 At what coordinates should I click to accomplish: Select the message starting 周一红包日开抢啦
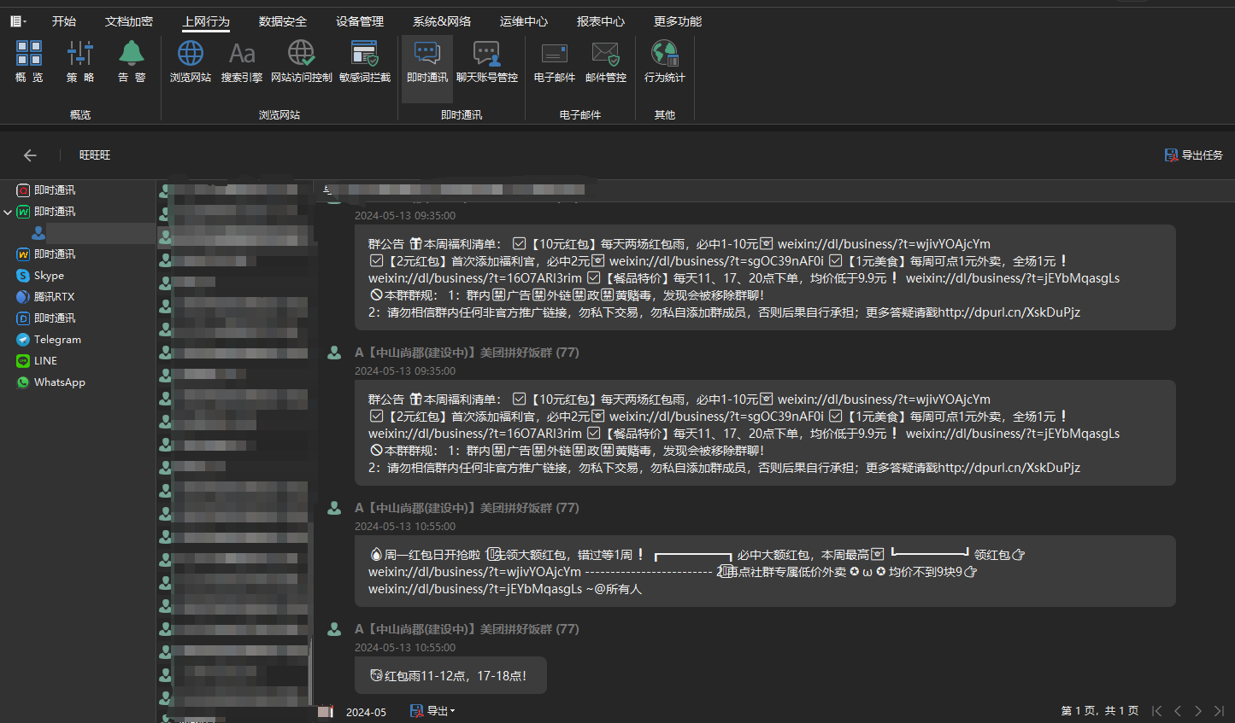click(765, 572)
